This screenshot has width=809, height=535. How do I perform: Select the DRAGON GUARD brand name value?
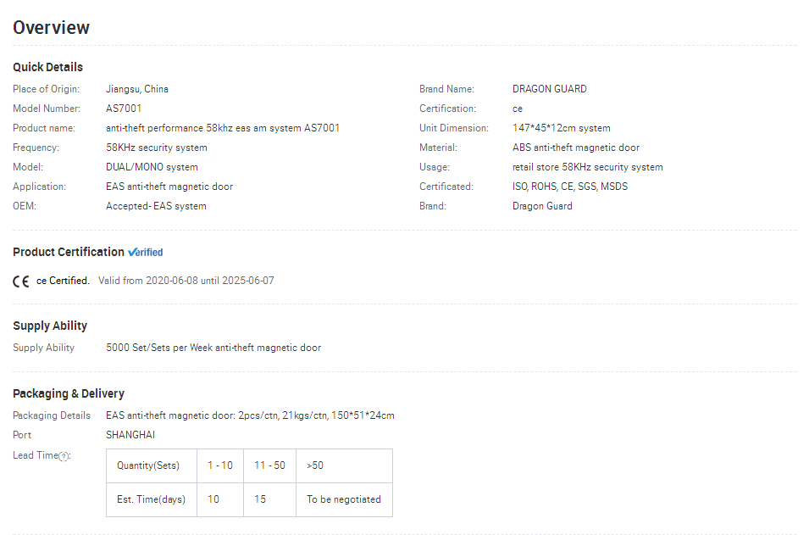click(x=550, y=89)
